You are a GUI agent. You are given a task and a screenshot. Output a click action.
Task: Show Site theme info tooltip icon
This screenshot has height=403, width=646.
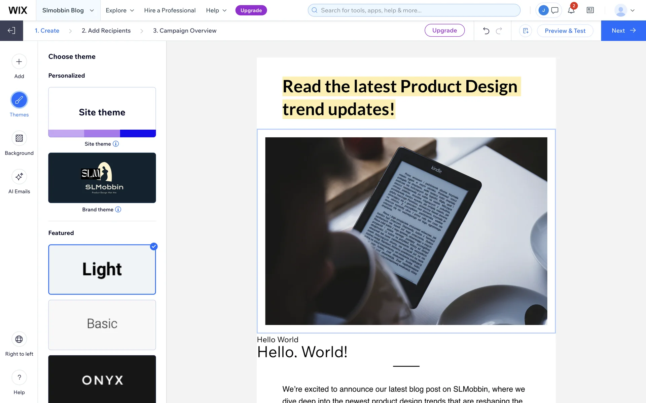[116, 144]
